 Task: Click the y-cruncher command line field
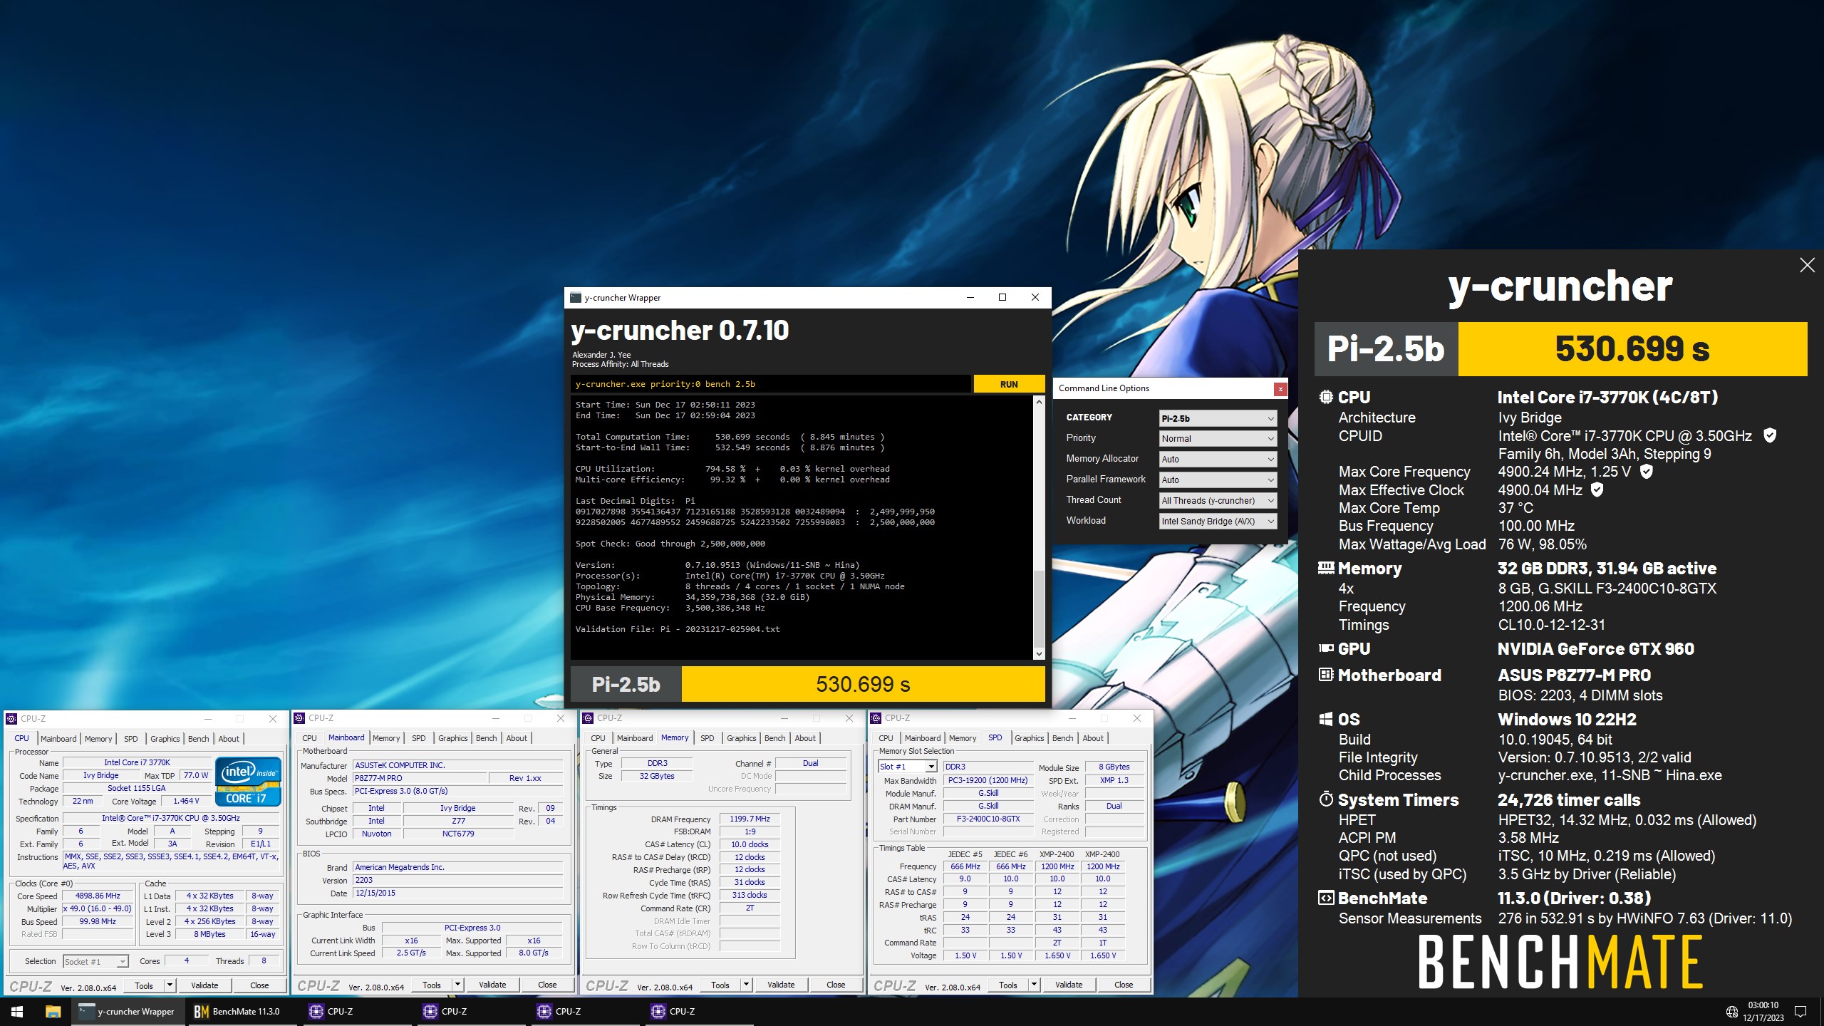[770, 384]
